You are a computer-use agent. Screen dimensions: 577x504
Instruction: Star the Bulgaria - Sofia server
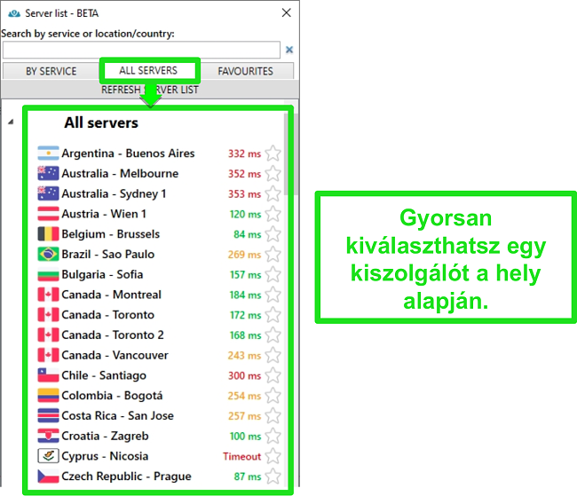(x=273, y=275)
